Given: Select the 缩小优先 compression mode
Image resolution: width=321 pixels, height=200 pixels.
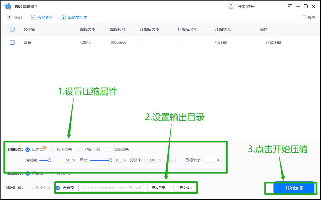Looking at the screenshot, I should (52, 150).
